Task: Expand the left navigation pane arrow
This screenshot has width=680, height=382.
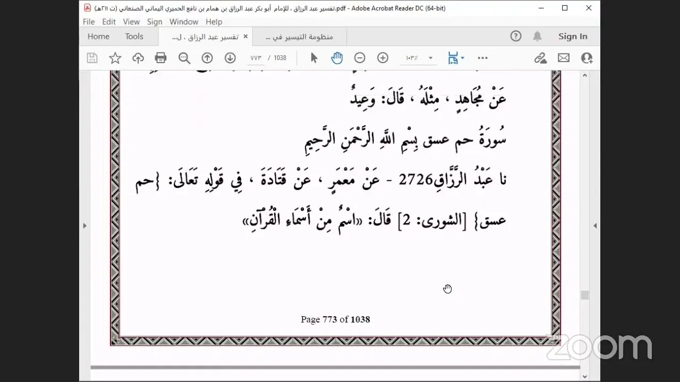Action: pyautogui.click(x=84, y=225)
